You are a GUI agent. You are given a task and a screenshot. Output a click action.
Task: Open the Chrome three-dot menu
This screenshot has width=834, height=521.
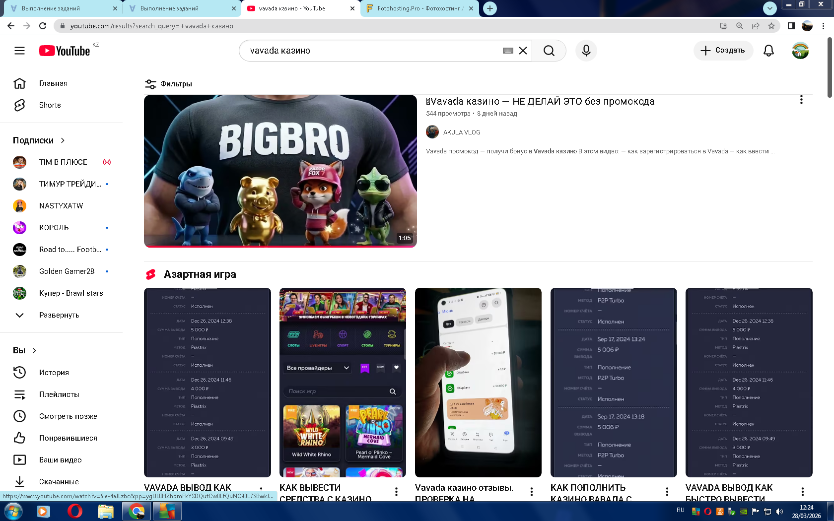[823, 26]
